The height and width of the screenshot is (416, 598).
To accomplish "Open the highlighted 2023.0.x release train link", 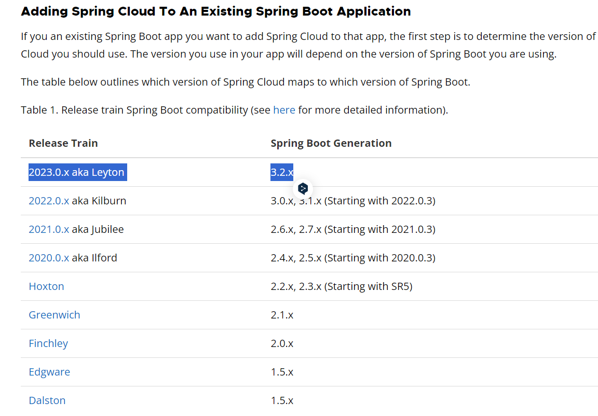I will pyautogui.click(x=49, y=172).
